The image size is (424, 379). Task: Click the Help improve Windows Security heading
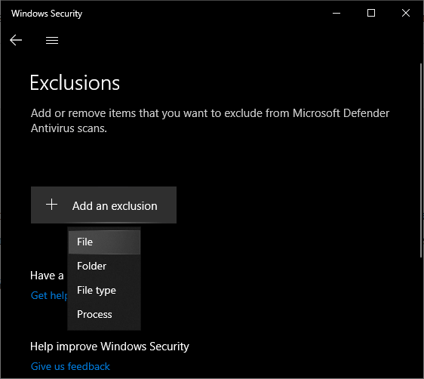tap(109, 347)
